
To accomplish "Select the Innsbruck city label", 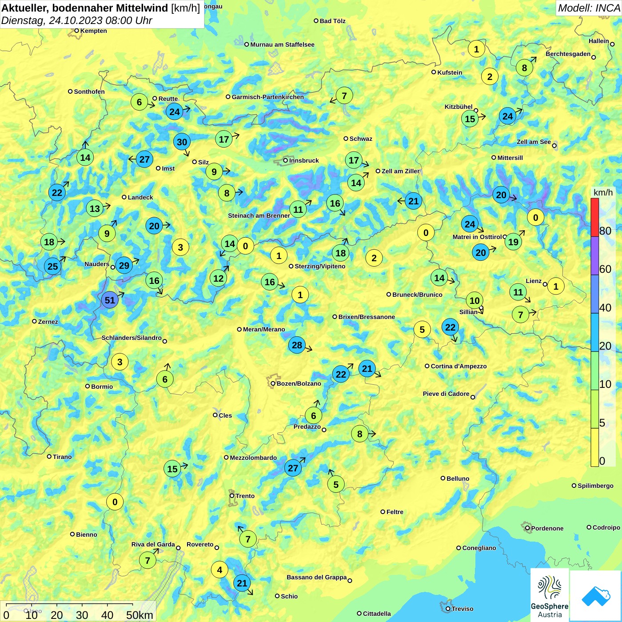I will pyautogui.click(x=304, y=160).
